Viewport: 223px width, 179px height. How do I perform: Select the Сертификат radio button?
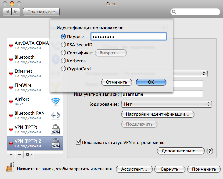click(x=63, y=53)
